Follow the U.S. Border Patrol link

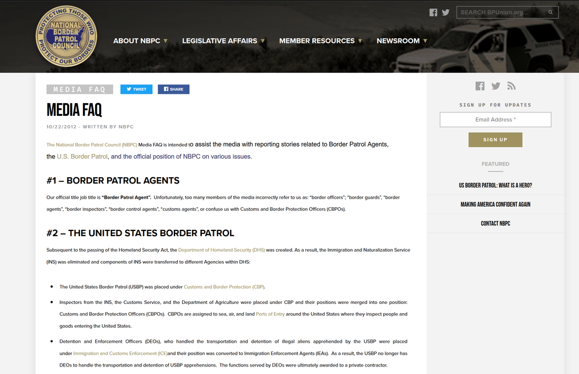82,156
